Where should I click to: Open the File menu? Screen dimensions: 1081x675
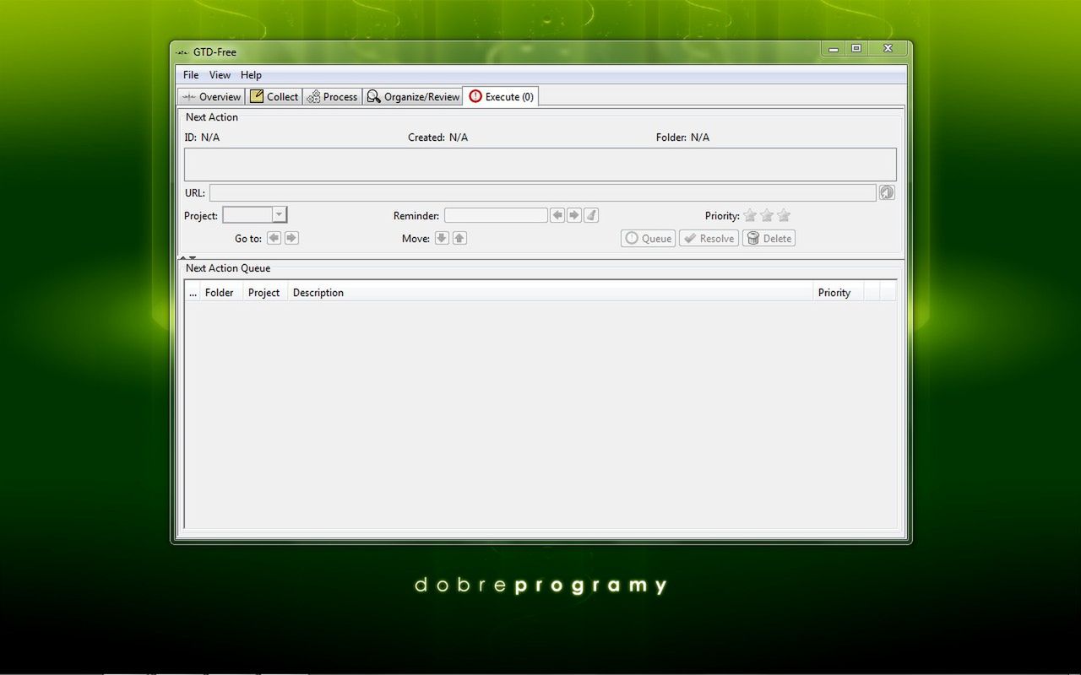tap(191, 75)
